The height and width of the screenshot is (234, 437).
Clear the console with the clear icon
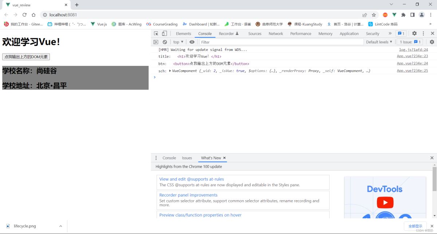pos(165,42)
